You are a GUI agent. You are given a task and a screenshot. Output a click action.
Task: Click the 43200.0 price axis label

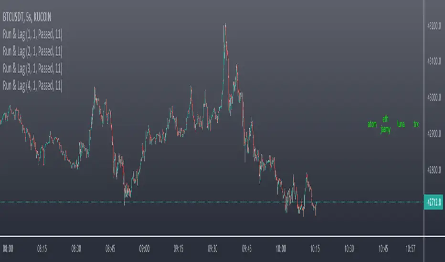[x=434, y=26]
